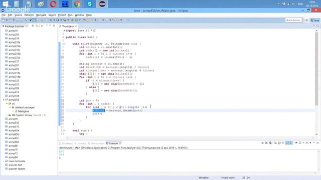The height and width of the screenshot is (180, 321).
Task: Expand the main-template project
Action: click(4, 161)
